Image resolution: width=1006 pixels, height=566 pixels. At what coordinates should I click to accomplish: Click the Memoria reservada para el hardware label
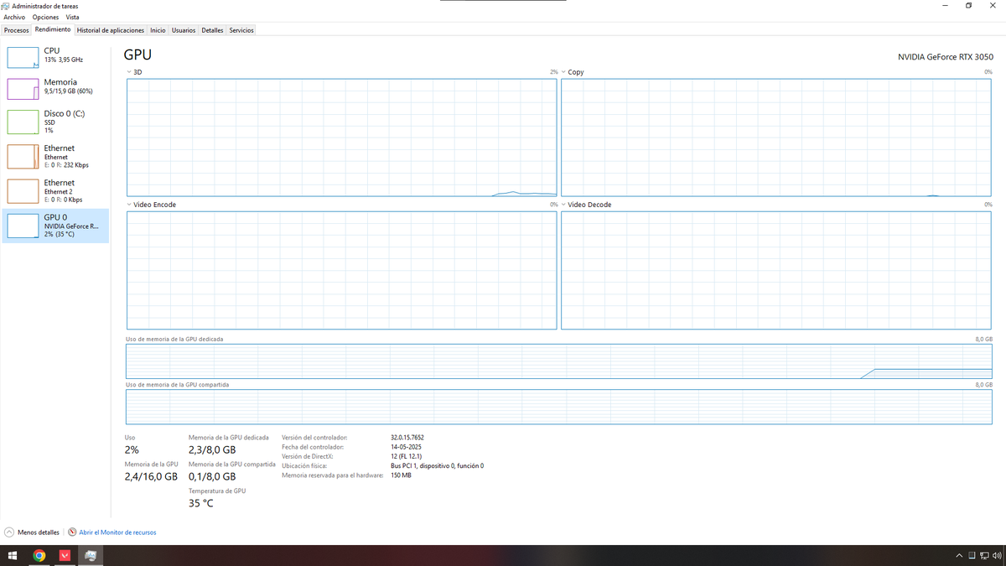tap(333, 475)
